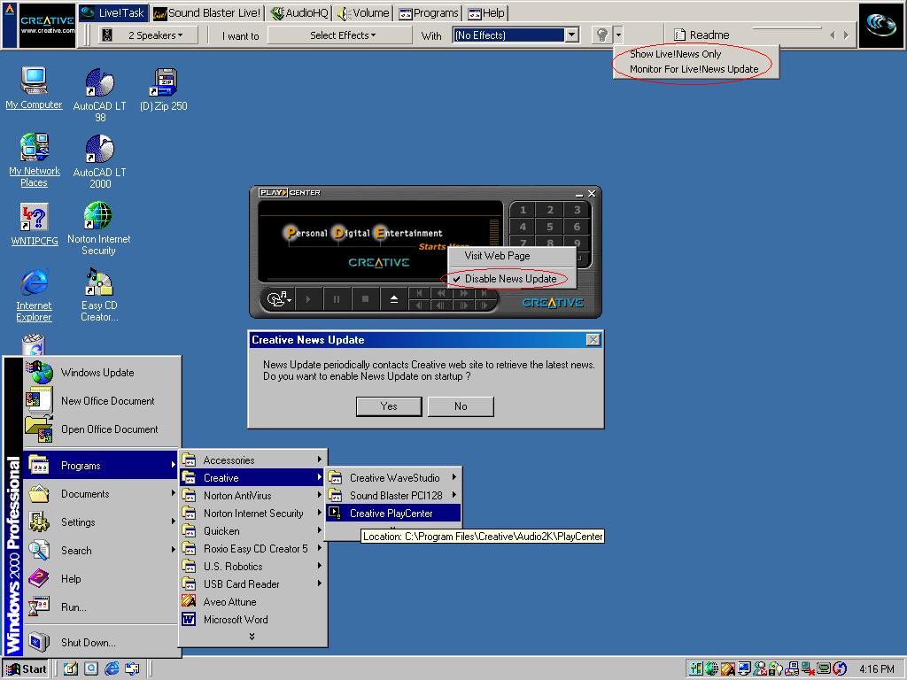
Task: Click the previous track button in PlayCenter
Action: click(x=419, y=294)
